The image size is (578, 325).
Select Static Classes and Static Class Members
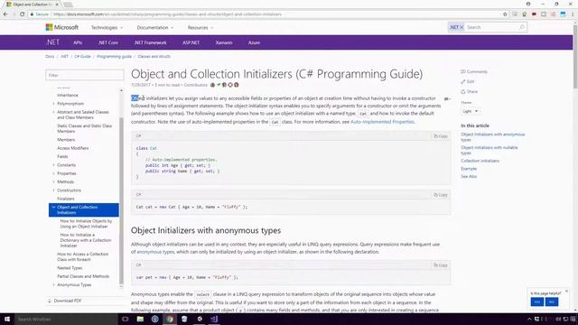pos(84,128)
